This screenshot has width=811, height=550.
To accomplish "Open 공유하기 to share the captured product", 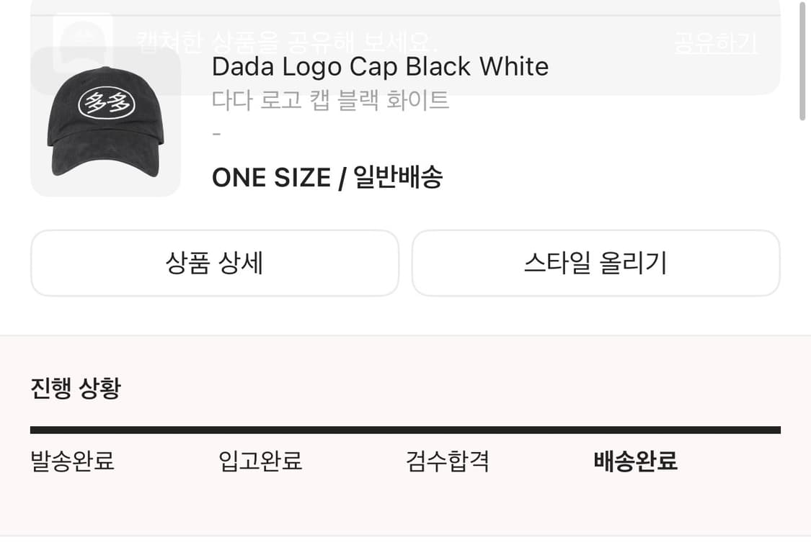I will click(714, 43).
